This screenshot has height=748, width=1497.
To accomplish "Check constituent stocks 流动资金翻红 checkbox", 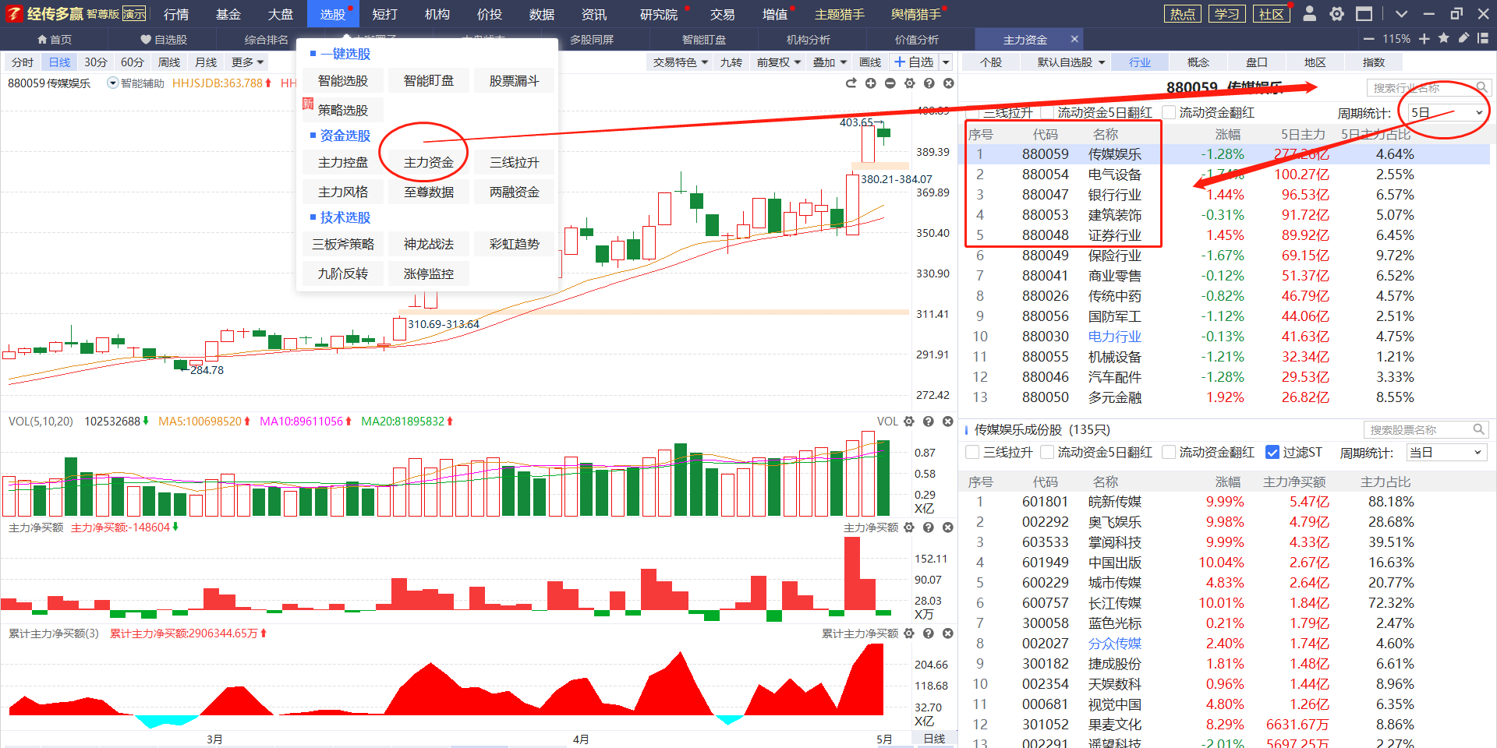I will click(x=1169, y=452).
